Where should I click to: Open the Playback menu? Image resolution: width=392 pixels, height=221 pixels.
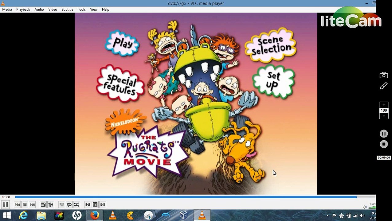click(23, 10)
